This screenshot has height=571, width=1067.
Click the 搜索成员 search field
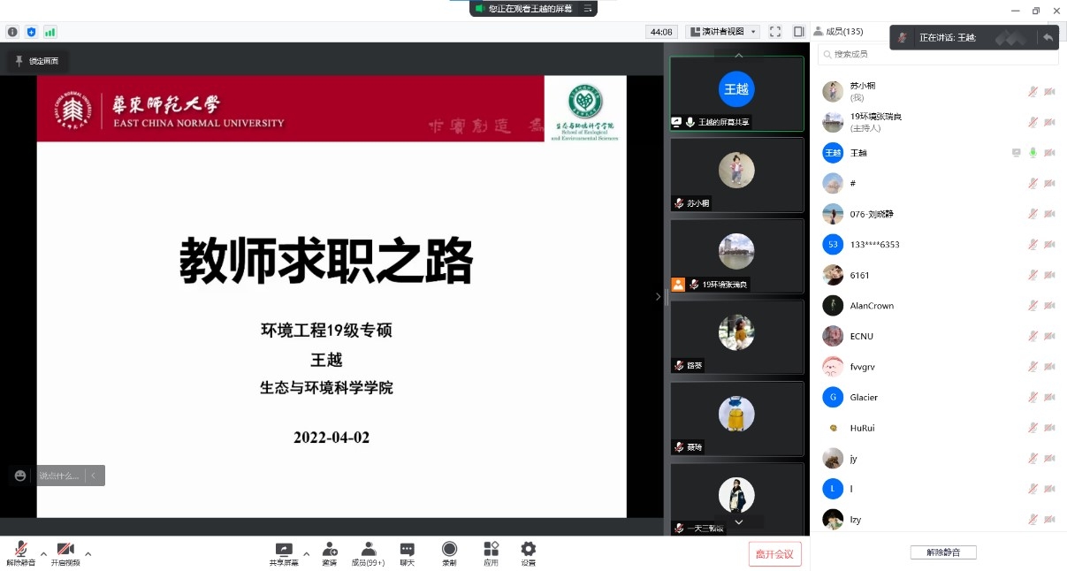(938, 54)
